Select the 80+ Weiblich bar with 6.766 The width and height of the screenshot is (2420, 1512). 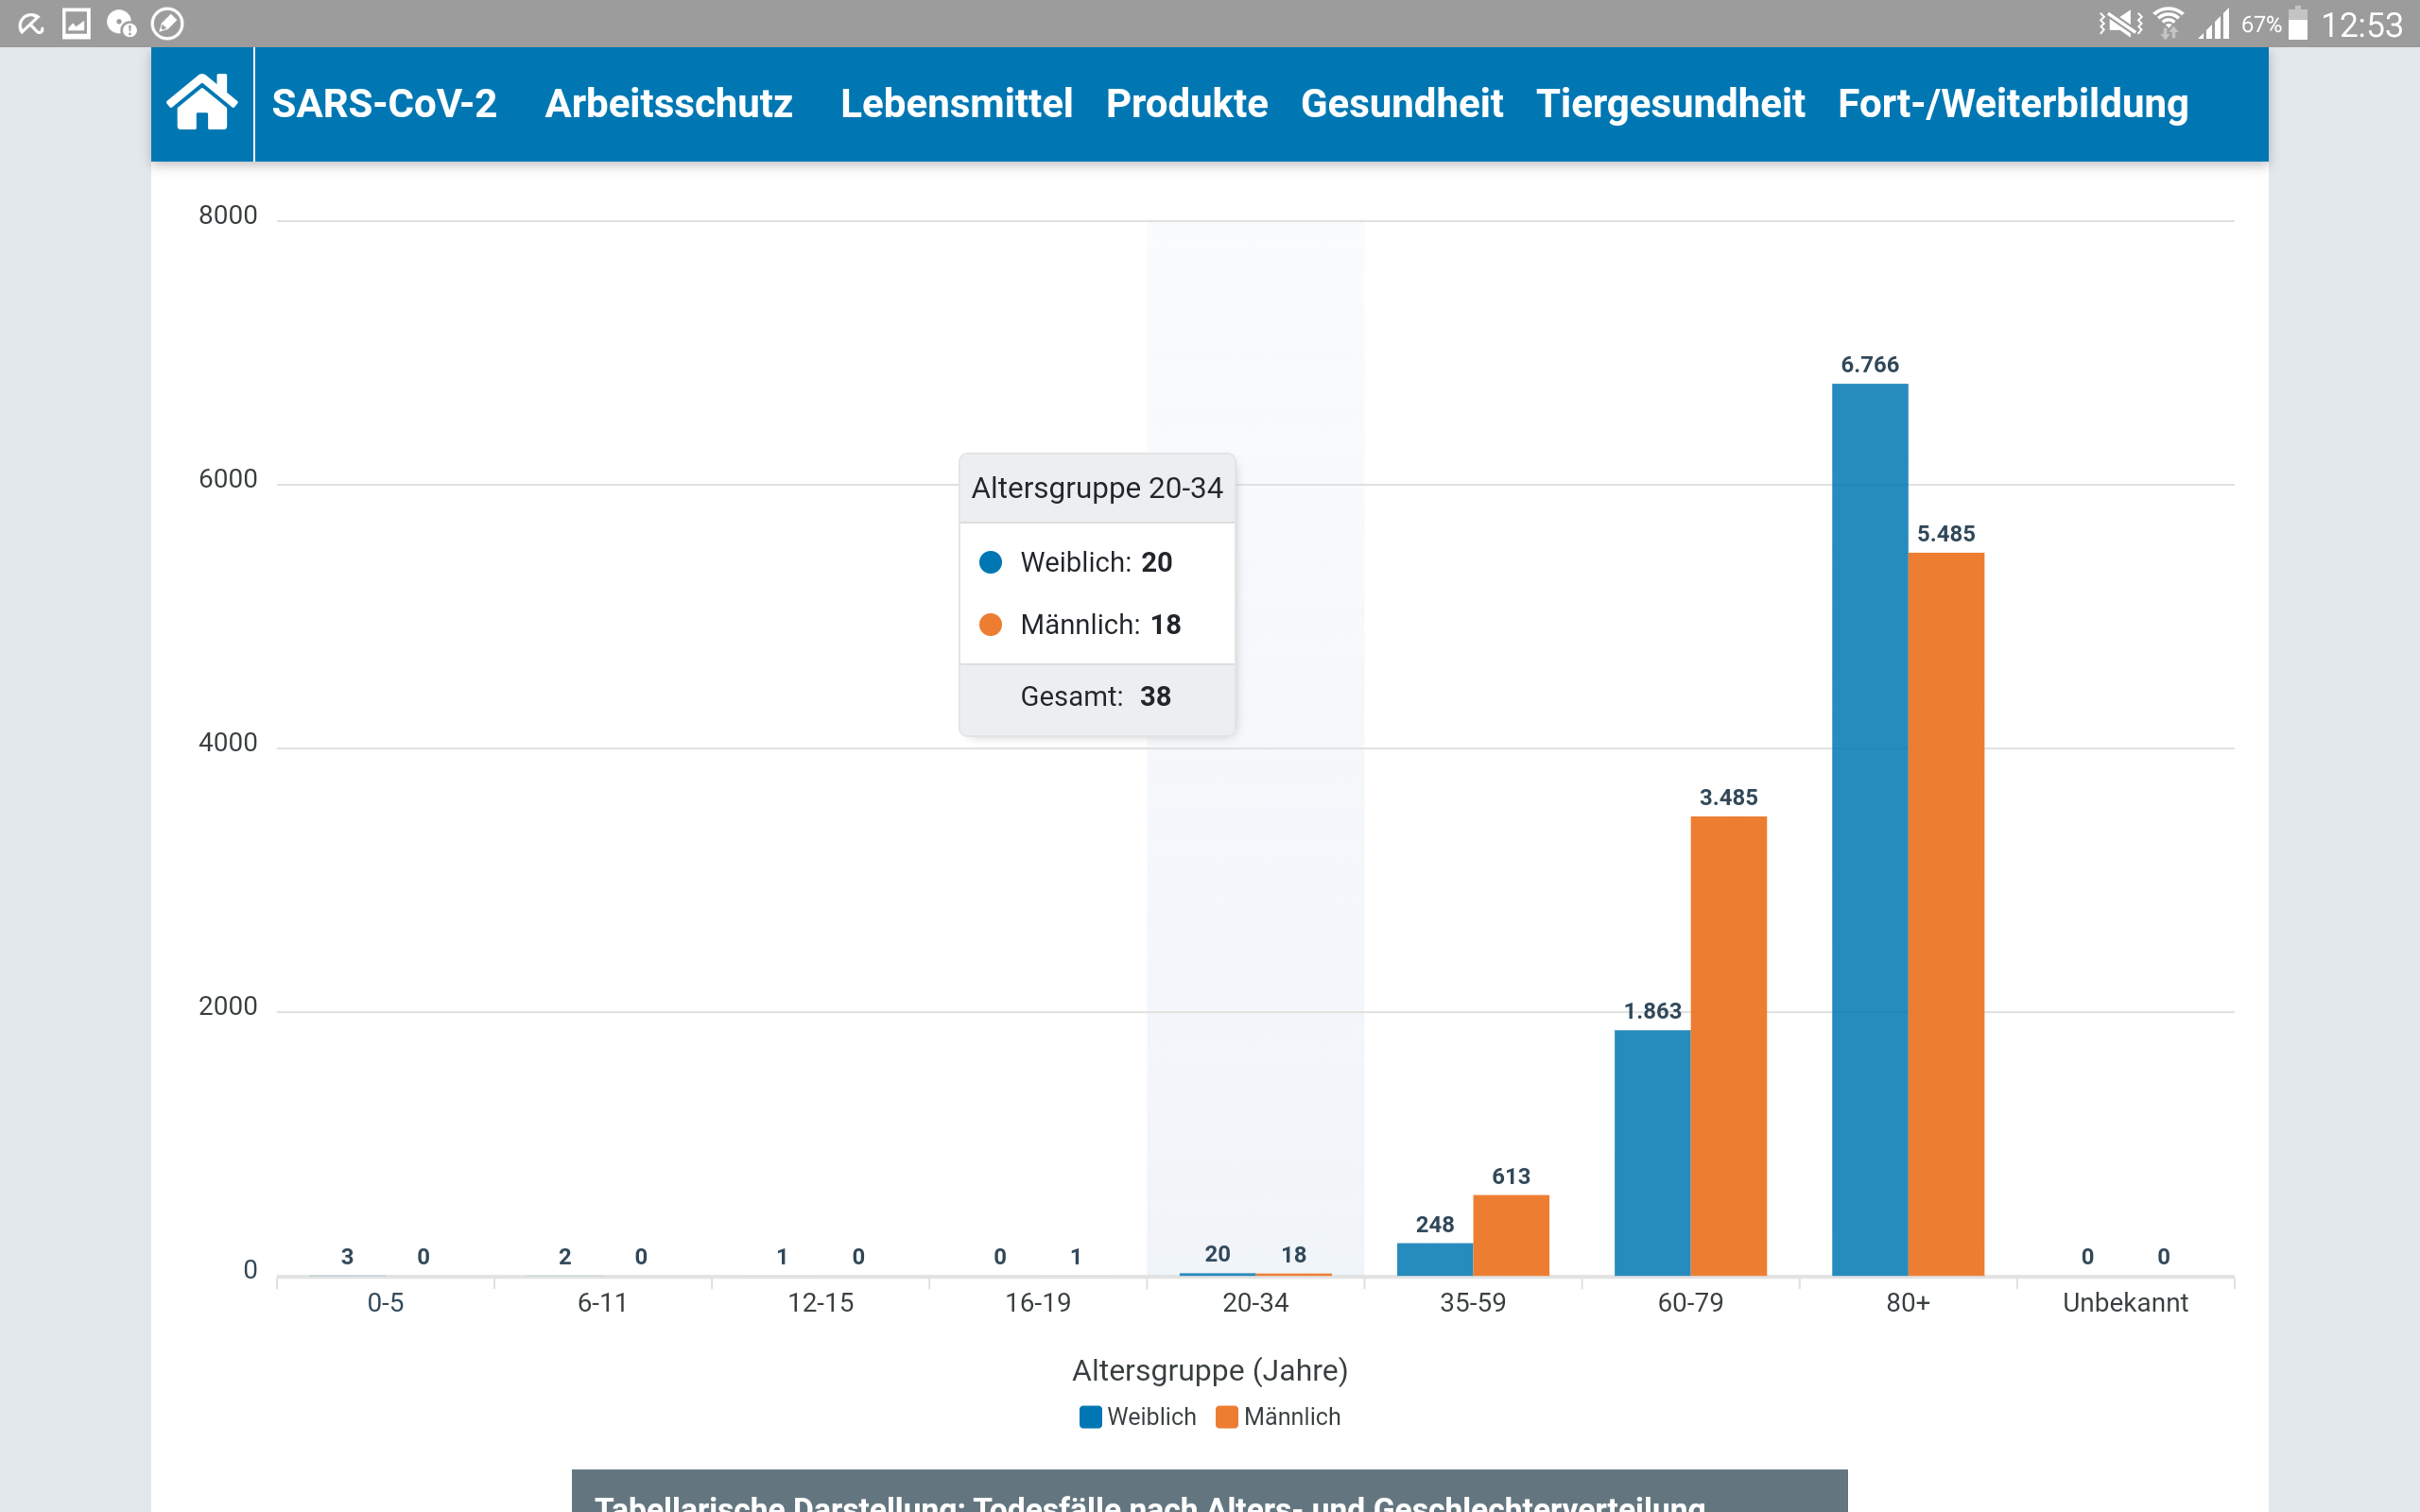tap(1869, 829)
